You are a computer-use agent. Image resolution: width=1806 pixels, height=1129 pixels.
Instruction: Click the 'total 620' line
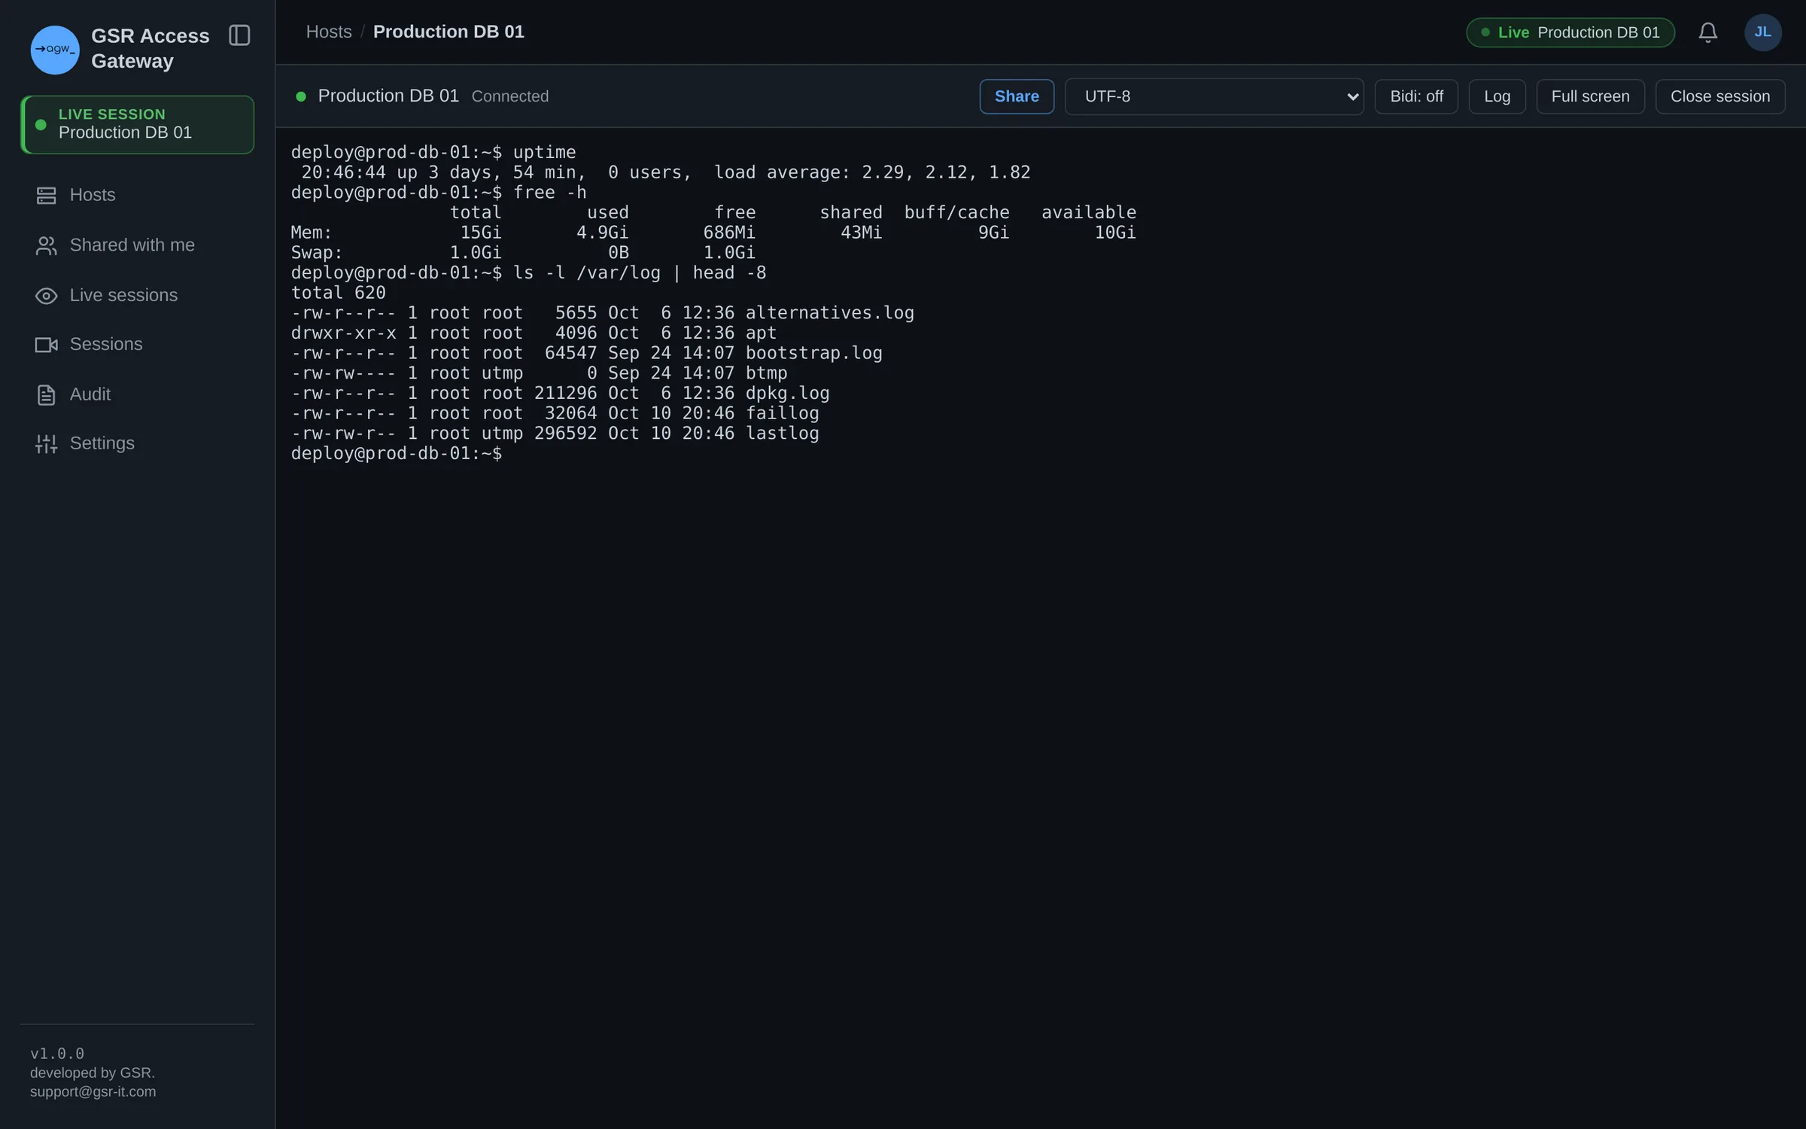click(x=339, y=293)
